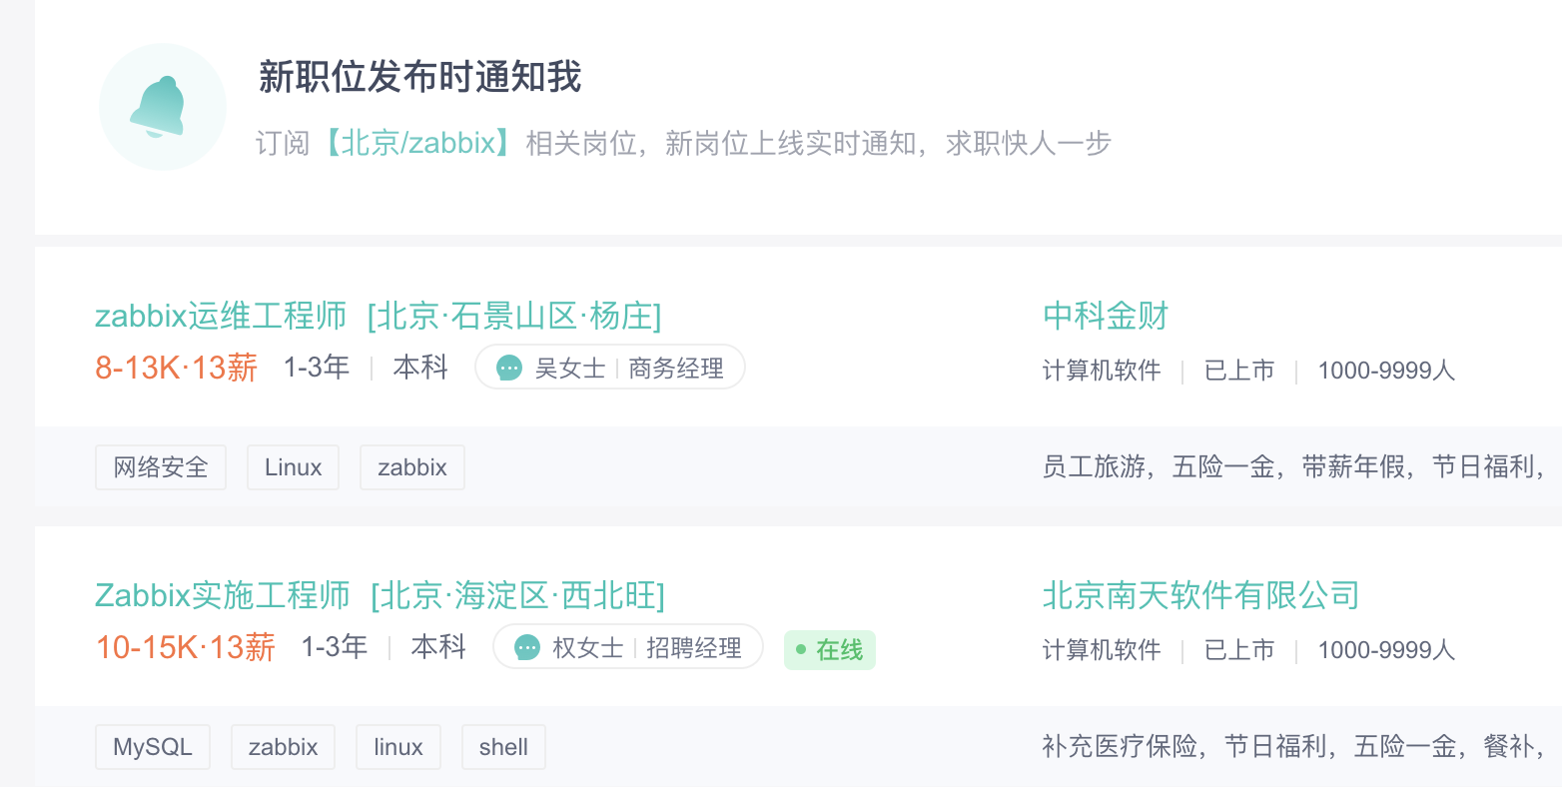Screen dimensions: 1562x787
Task: Click chat bubble icon beside 吴女士
Action: [509, 369]
